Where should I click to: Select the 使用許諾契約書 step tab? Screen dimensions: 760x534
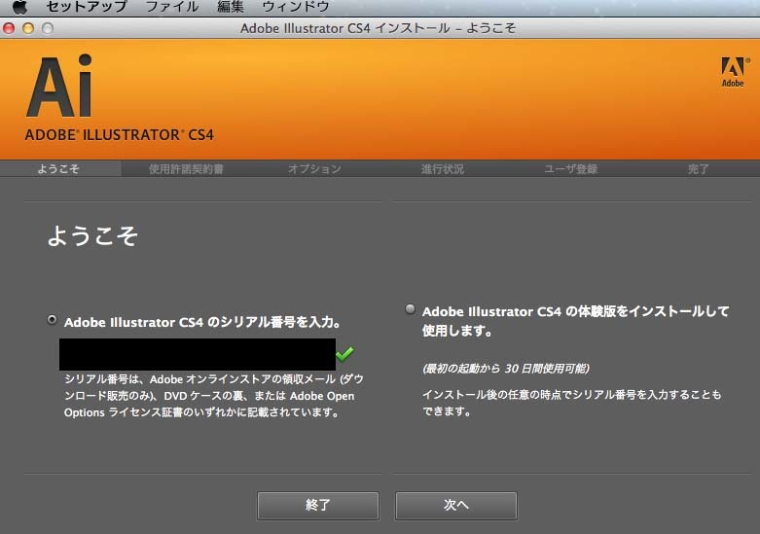[x=186, y=168]
